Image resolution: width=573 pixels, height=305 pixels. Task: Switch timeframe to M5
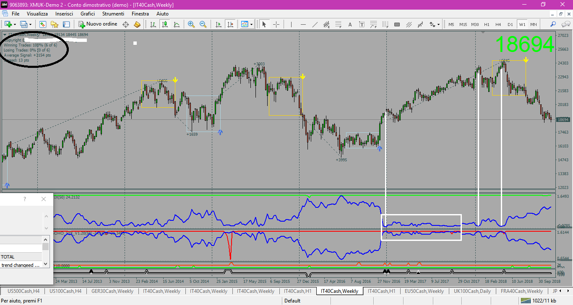tap(451, 24)
